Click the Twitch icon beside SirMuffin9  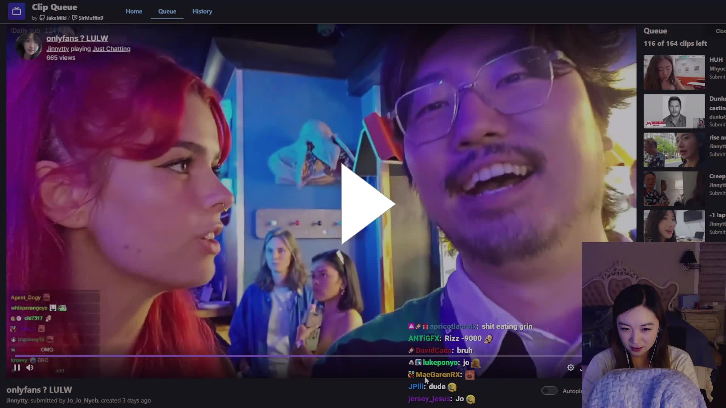tap(74, 18)
